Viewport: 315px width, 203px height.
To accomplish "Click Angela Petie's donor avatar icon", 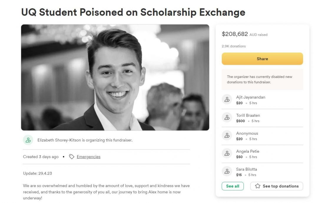I will 227,154.
